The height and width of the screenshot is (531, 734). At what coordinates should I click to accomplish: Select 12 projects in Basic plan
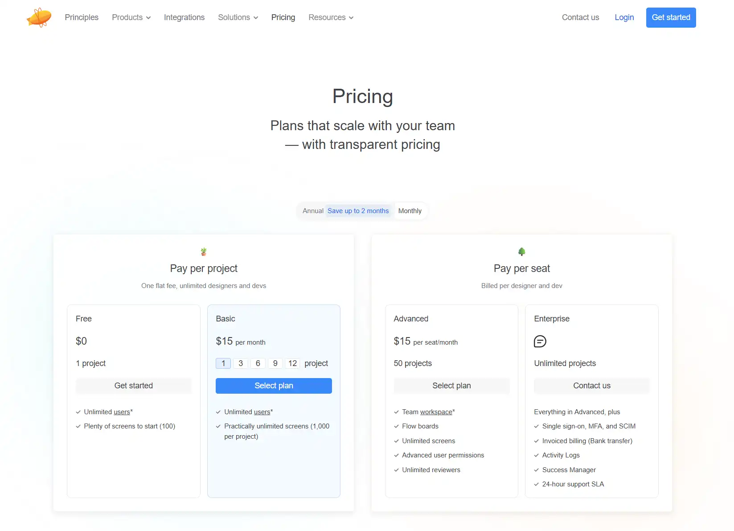[292, 363]
